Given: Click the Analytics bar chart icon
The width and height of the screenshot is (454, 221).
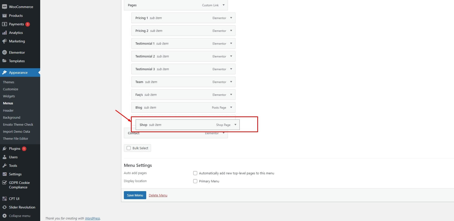Looking at the screenshot, I should (x=5, y=33).
